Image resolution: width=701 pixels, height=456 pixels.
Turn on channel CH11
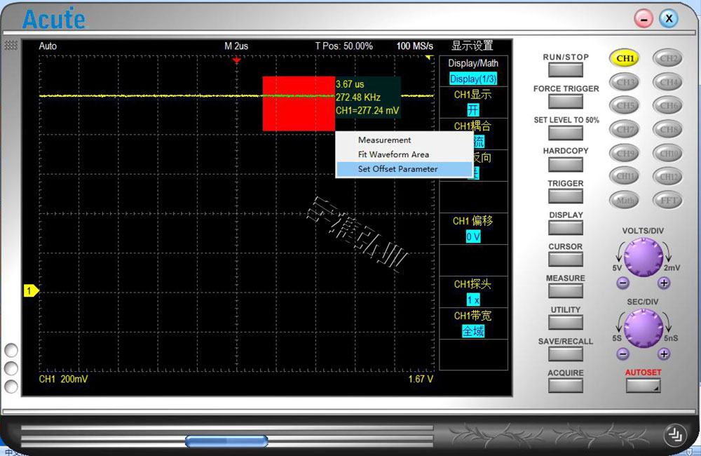pos(625,177)
